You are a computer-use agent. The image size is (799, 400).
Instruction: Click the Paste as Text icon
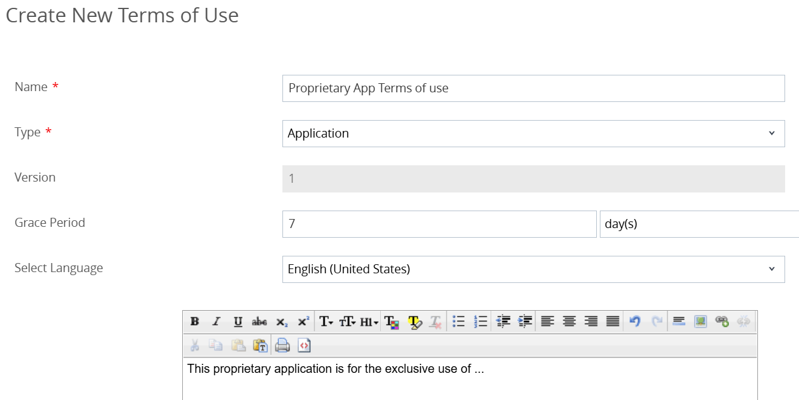click(261, 345)
